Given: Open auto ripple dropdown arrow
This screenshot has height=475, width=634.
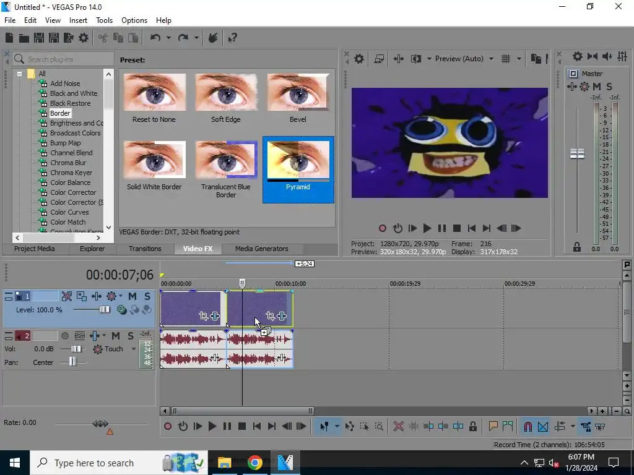Looking at the screenshot, I should pos(572,426).
